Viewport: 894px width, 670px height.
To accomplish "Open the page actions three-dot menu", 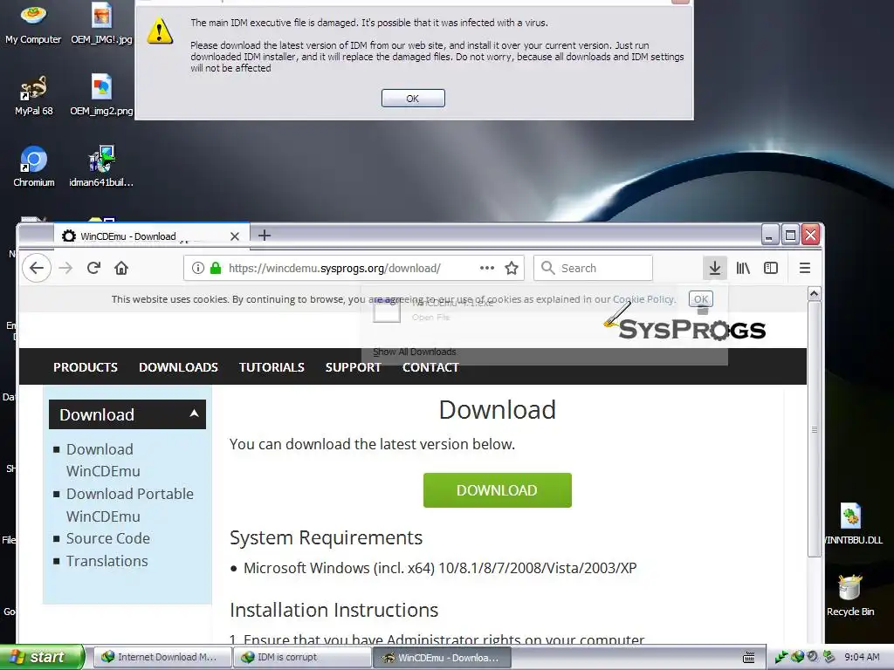I will point(487,268).
